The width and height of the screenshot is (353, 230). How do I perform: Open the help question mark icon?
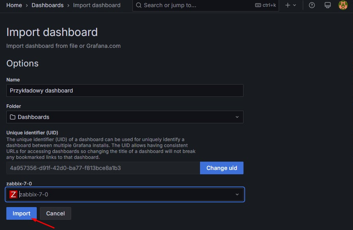[x=312, y=6]
